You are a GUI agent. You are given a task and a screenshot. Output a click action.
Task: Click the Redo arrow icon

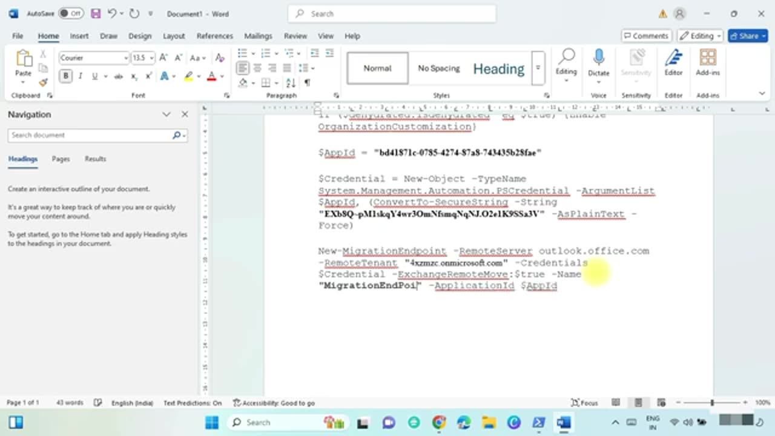[134, 13]
